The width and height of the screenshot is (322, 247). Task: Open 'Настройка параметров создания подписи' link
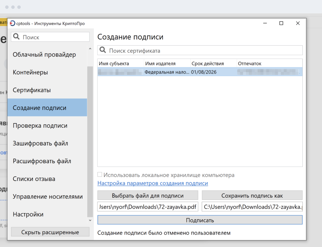pyautogui.click(x=153, y=183)
